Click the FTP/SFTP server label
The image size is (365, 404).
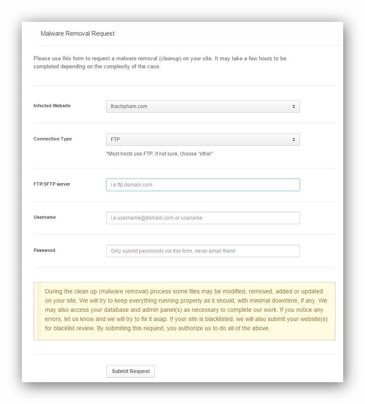pyautogui.click(x=52, y=184)
